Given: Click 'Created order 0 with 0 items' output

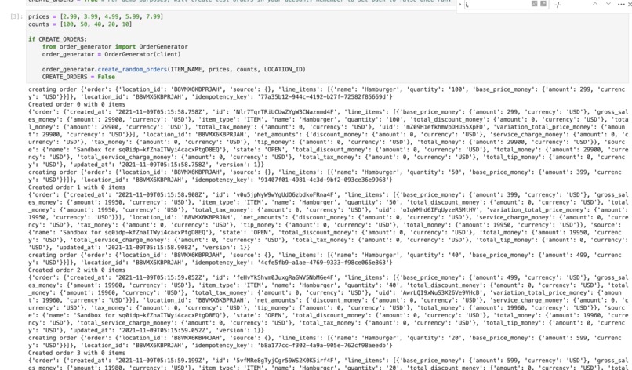Looking at the screenshot, I should coord(77,104).
